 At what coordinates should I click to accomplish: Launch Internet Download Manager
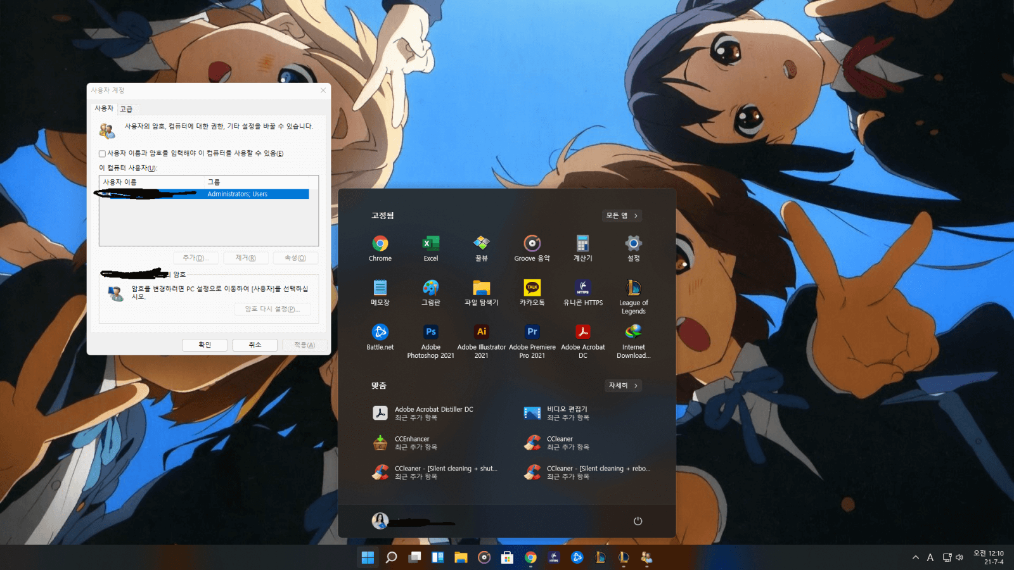[x=634, y=341]
